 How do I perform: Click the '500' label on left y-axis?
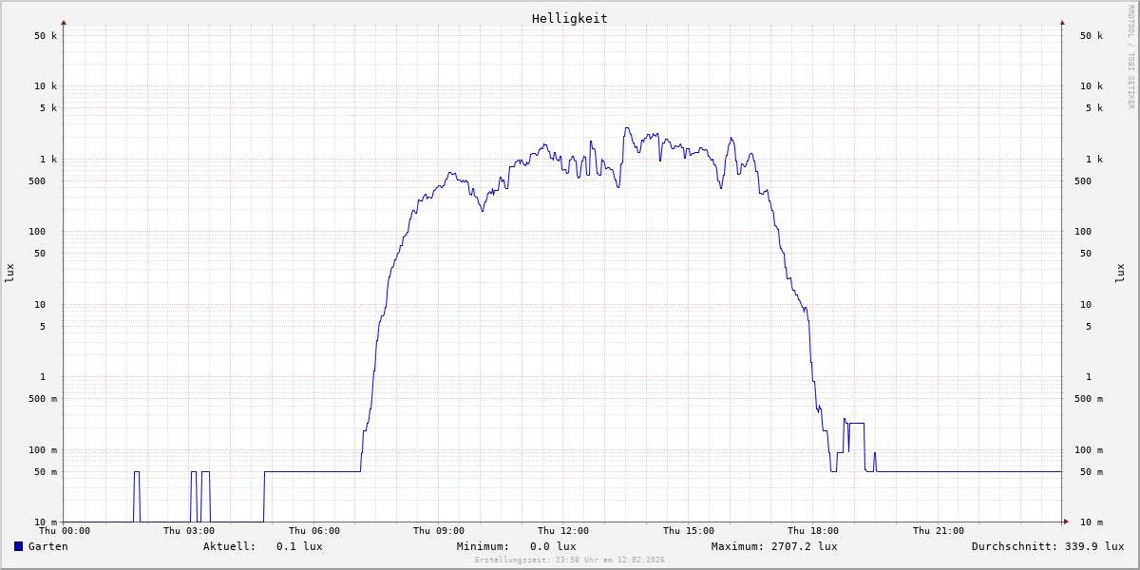pos(37,180)
